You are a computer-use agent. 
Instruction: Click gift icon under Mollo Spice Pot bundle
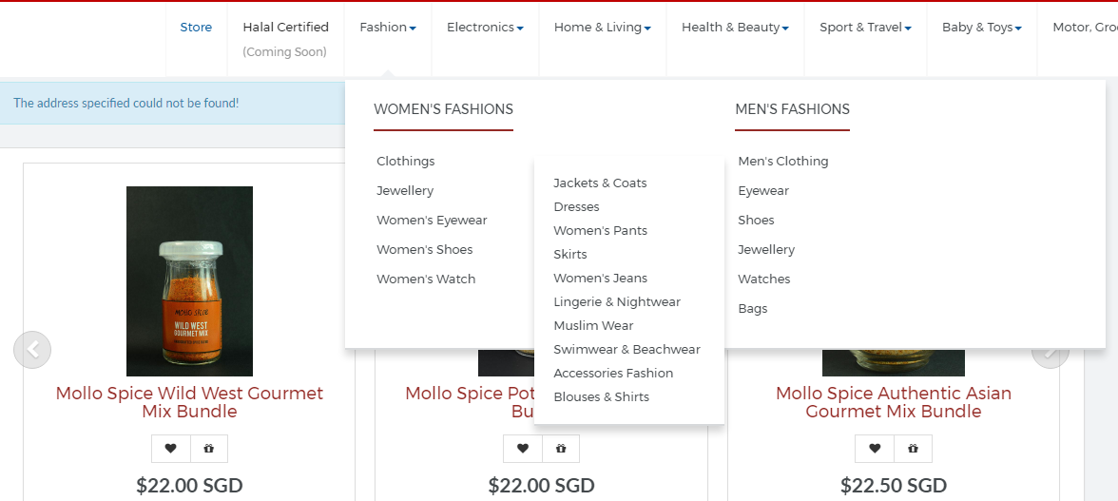(x=561, y=449)
